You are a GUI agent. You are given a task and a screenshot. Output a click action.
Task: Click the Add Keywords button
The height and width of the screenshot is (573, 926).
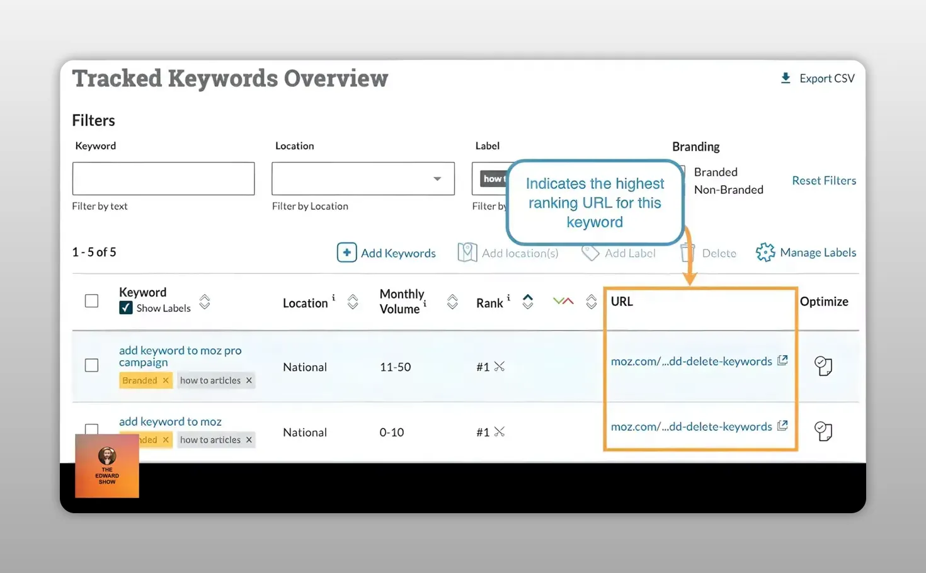click(x=386, y=252)
